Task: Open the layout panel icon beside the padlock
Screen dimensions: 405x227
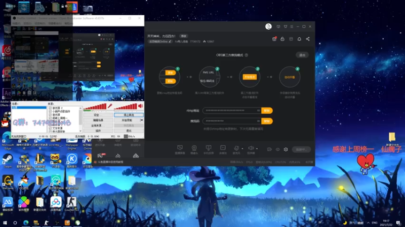Action: point(291,39)
